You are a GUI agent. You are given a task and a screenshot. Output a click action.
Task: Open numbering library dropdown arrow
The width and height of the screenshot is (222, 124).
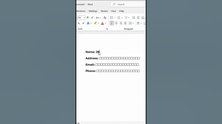click(122, 18)
